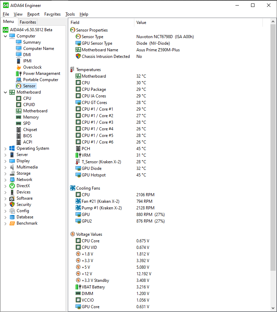Click the Temperatures thermometer icon
Viewport: 277px width, 312px height.
click(x=72, y=69)
